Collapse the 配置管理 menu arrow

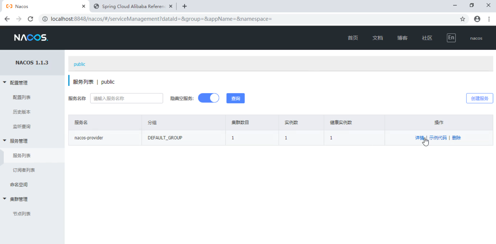(x=5, y=82)
